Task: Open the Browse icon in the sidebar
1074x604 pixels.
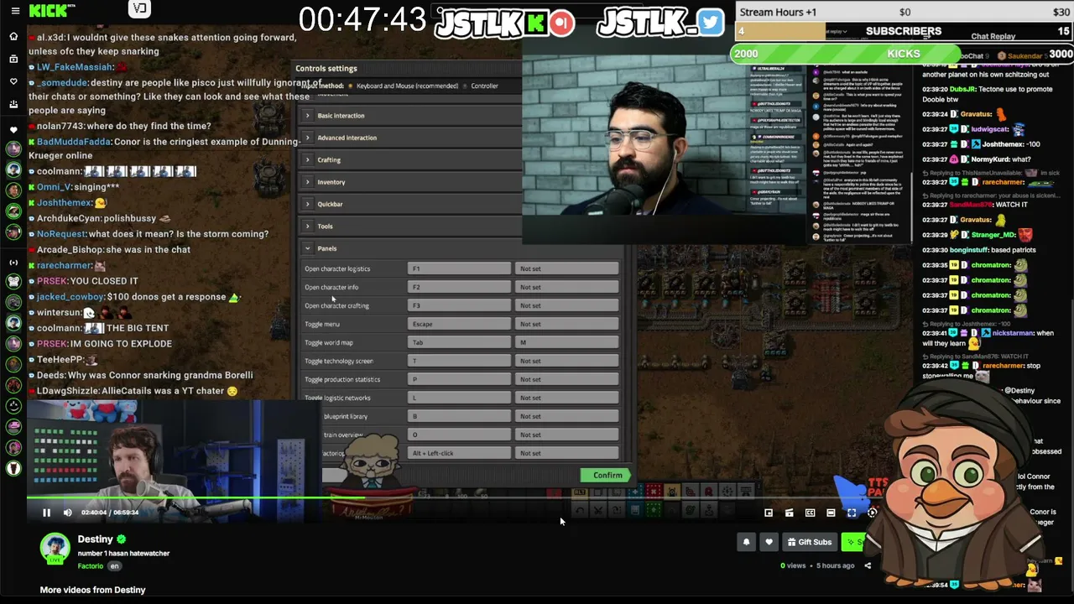Action: pos(13,59)
